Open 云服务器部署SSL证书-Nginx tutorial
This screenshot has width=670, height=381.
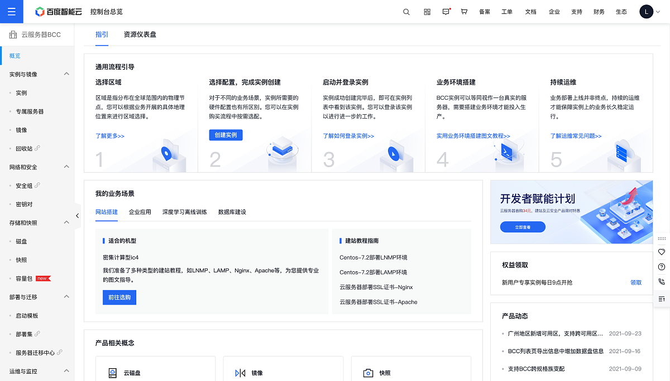coord(376,287)
